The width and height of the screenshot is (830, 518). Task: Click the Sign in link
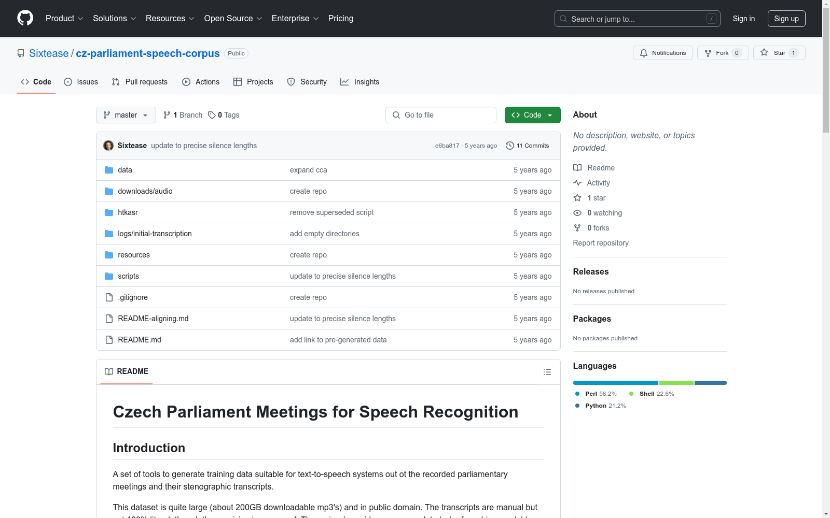tap(744, 19)
